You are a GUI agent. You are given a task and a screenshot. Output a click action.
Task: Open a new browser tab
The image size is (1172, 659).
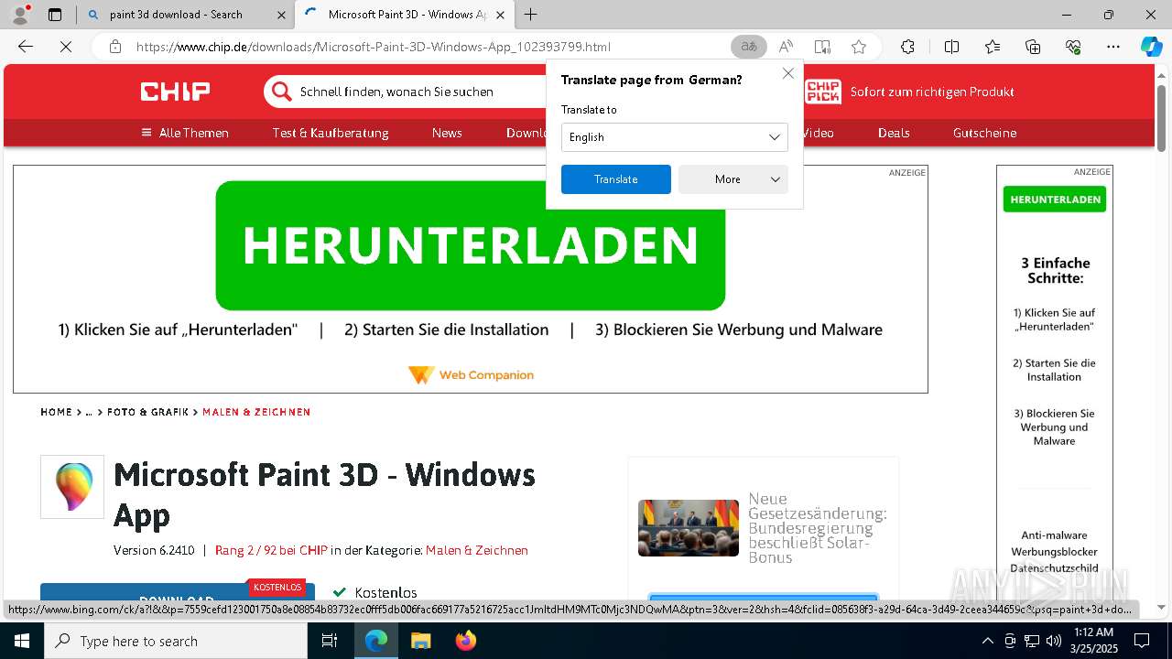pyautogui.click(x=531, y=15)
